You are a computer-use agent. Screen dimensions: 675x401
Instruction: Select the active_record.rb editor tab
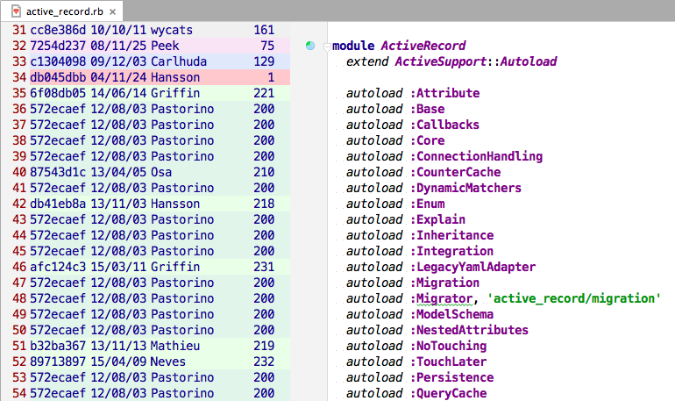[61, 11]
